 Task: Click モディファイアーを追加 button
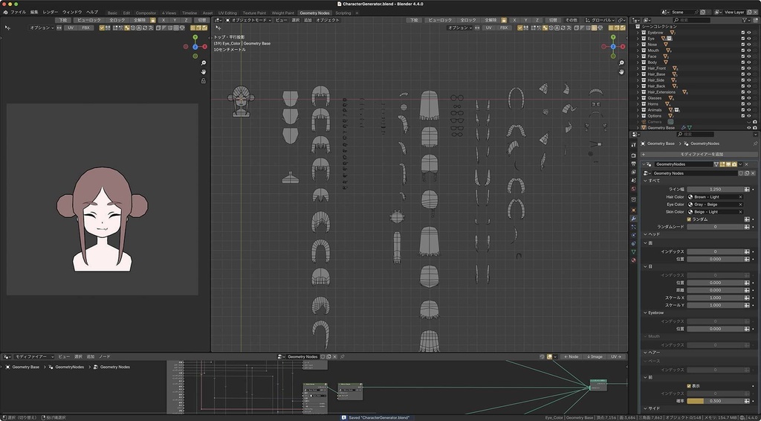coord(699,154)
